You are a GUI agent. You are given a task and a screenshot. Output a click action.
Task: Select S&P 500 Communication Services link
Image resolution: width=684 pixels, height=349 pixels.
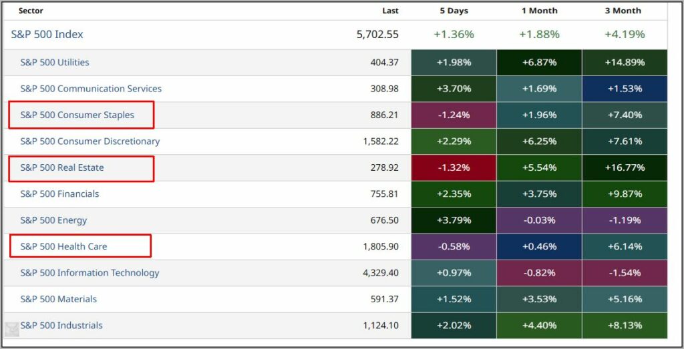[91, 89]
